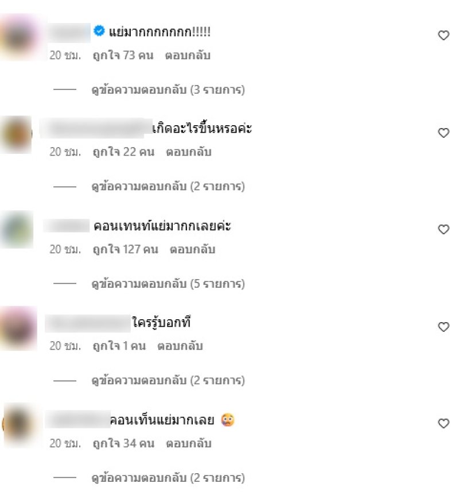Show 2 replies under 'เกิดอะไรขึ้นหรอค่ะ'
This screenshot has height=499, width=459.
[x=168, y=186]
